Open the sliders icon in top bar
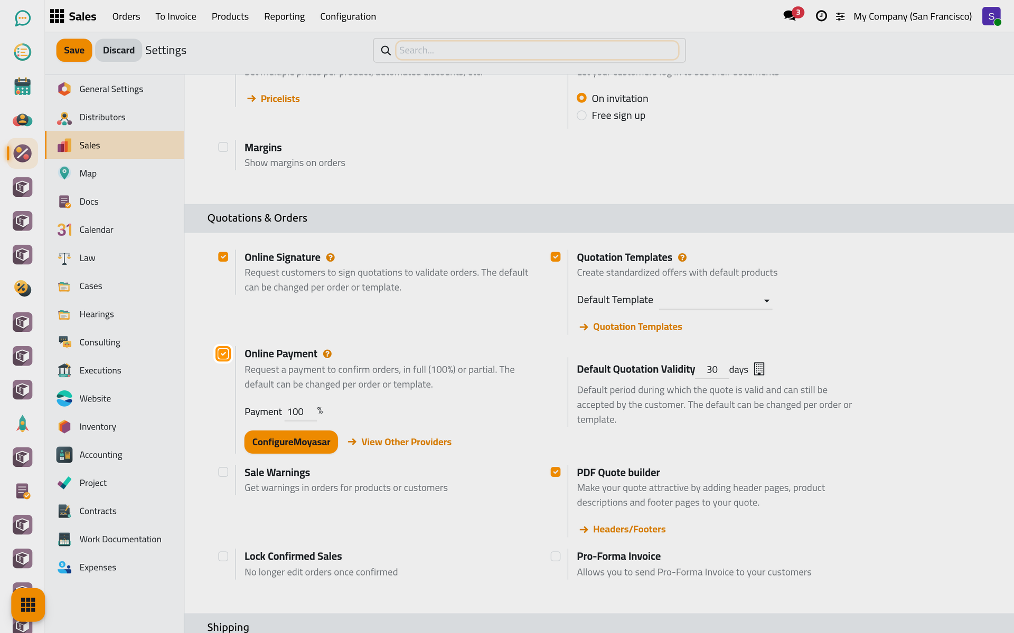 pyautogui.click(x=840, y=16)
